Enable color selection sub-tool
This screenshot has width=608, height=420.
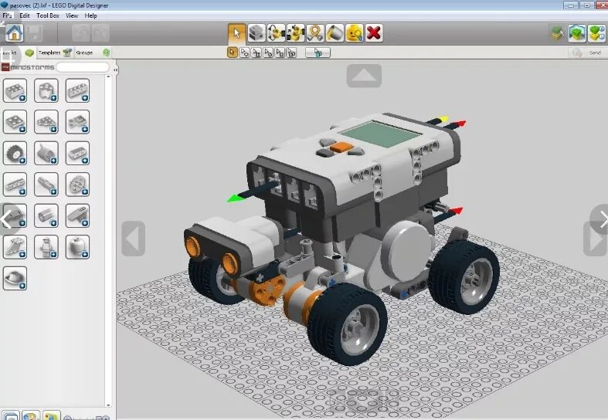click(x=268, y=52)
